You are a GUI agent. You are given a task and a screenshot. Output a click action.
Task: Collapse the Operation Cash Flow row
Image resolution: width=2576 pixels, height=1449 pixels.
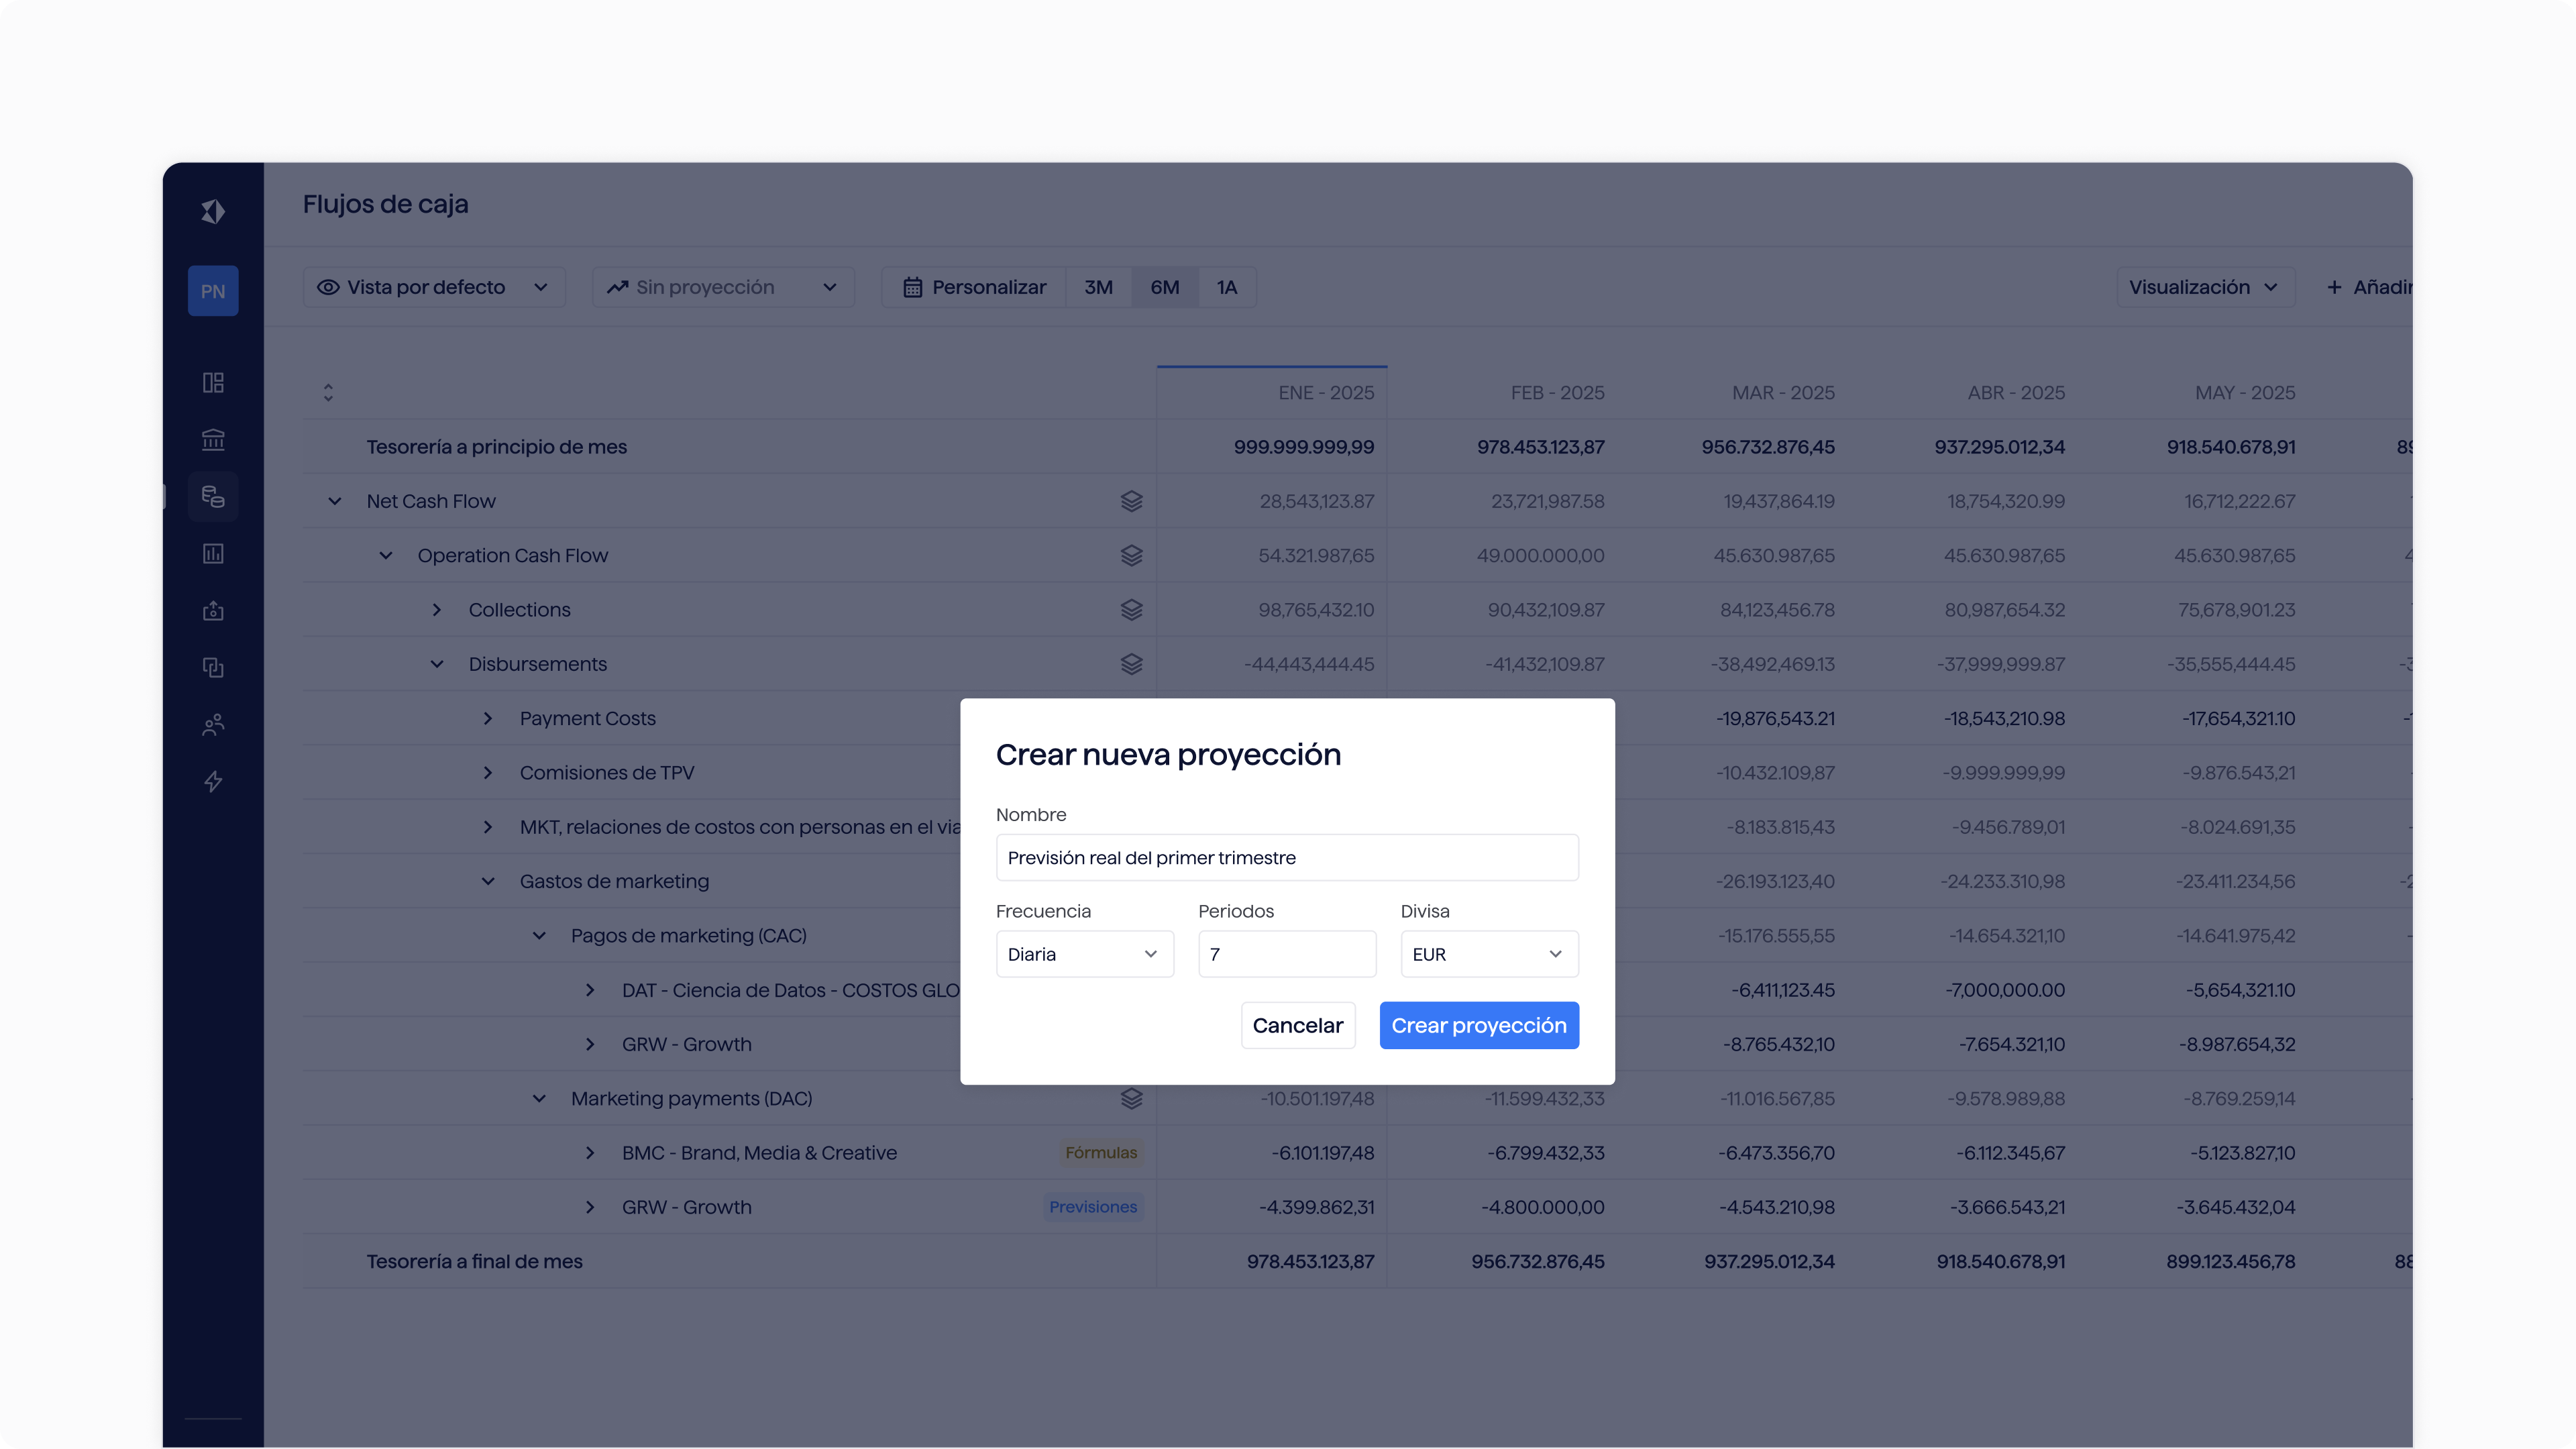(386, 555)
